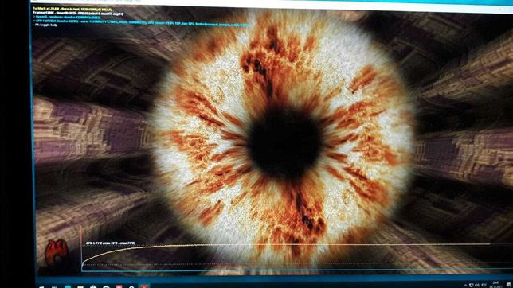
Task: Click the GPU 1 core and temperature stats line
Action: point(141,21)
